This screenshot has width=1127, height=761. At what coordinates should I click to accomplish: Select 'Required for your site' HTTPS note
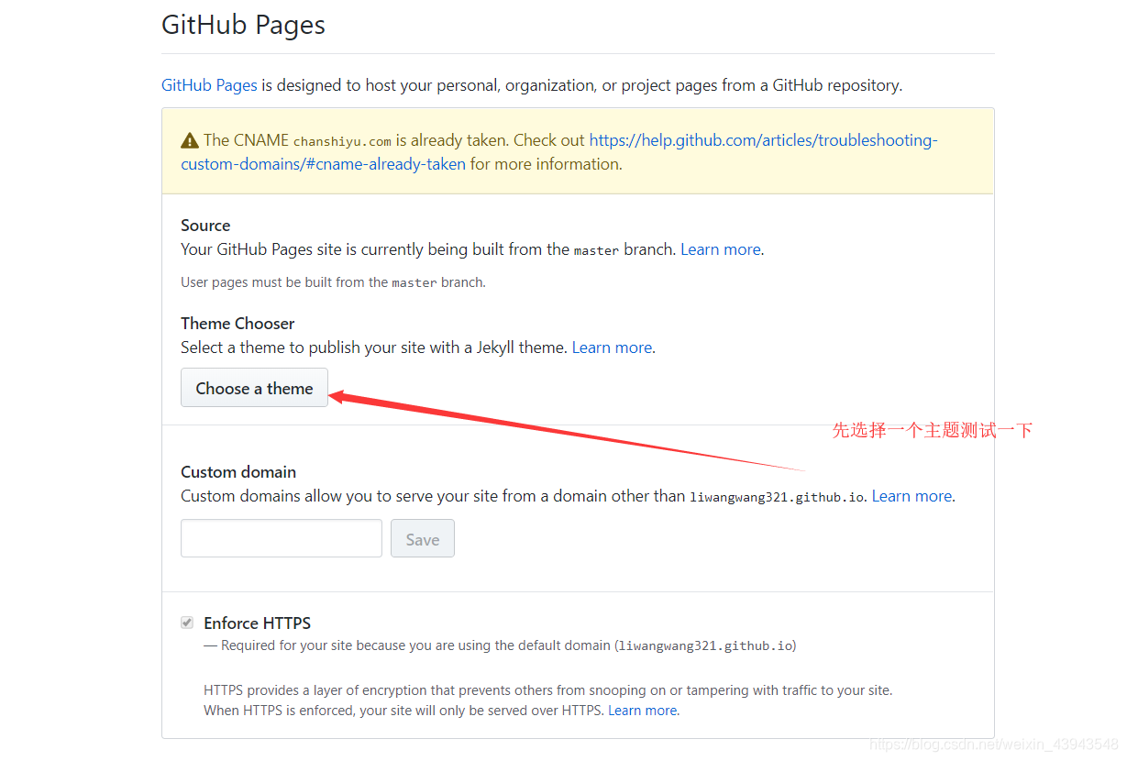(x=500, y=645)
